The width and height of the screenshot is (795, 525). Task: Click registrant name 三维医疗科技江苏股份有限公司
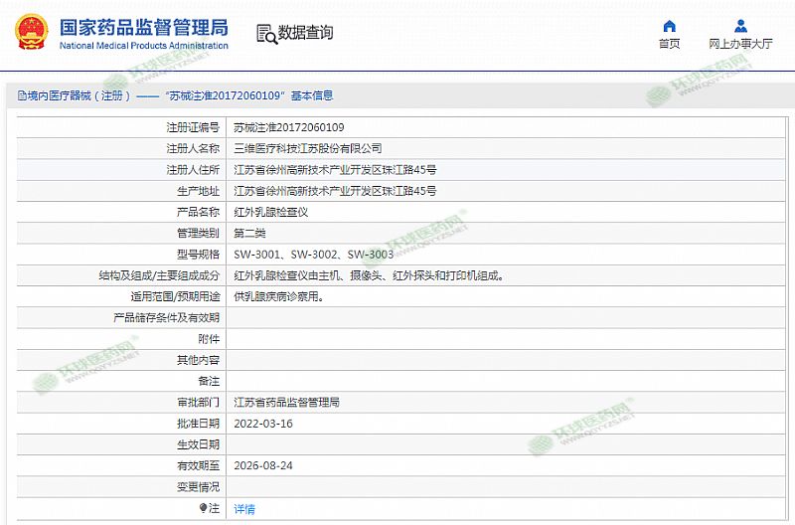(307, 148)
